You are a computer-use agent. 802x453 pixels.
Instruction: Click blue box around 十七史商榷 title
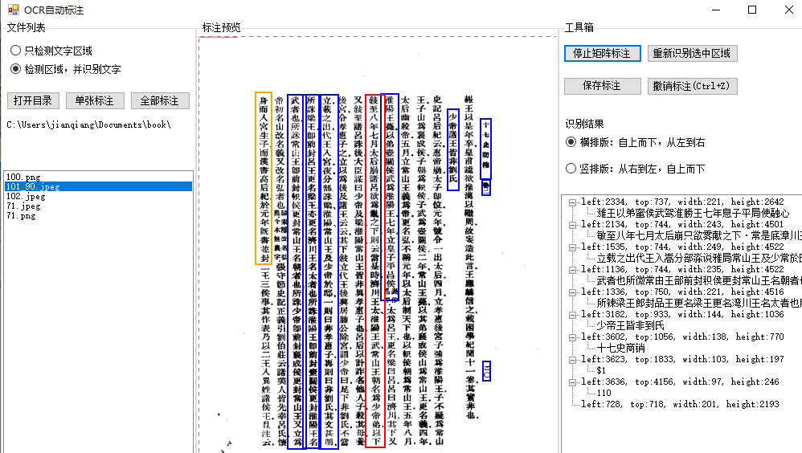tap(485, 149)
